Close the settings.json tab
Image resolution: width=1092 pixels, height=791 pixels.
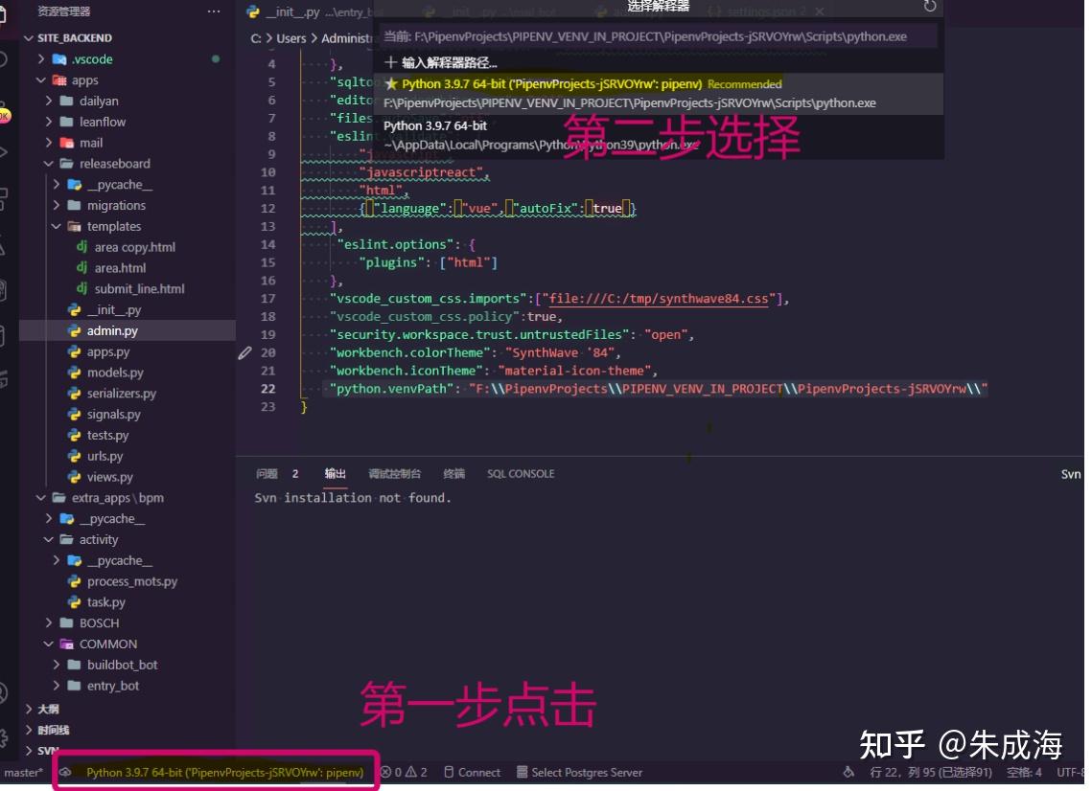pos(820,11)
